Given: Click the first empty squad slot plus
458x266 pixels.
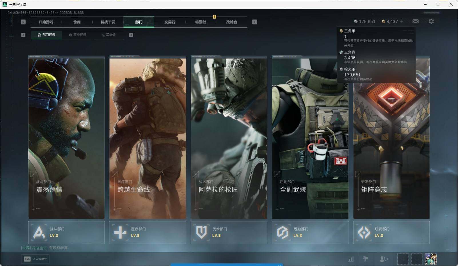Looking at the screenshot, I should click(x=403, y=259).
